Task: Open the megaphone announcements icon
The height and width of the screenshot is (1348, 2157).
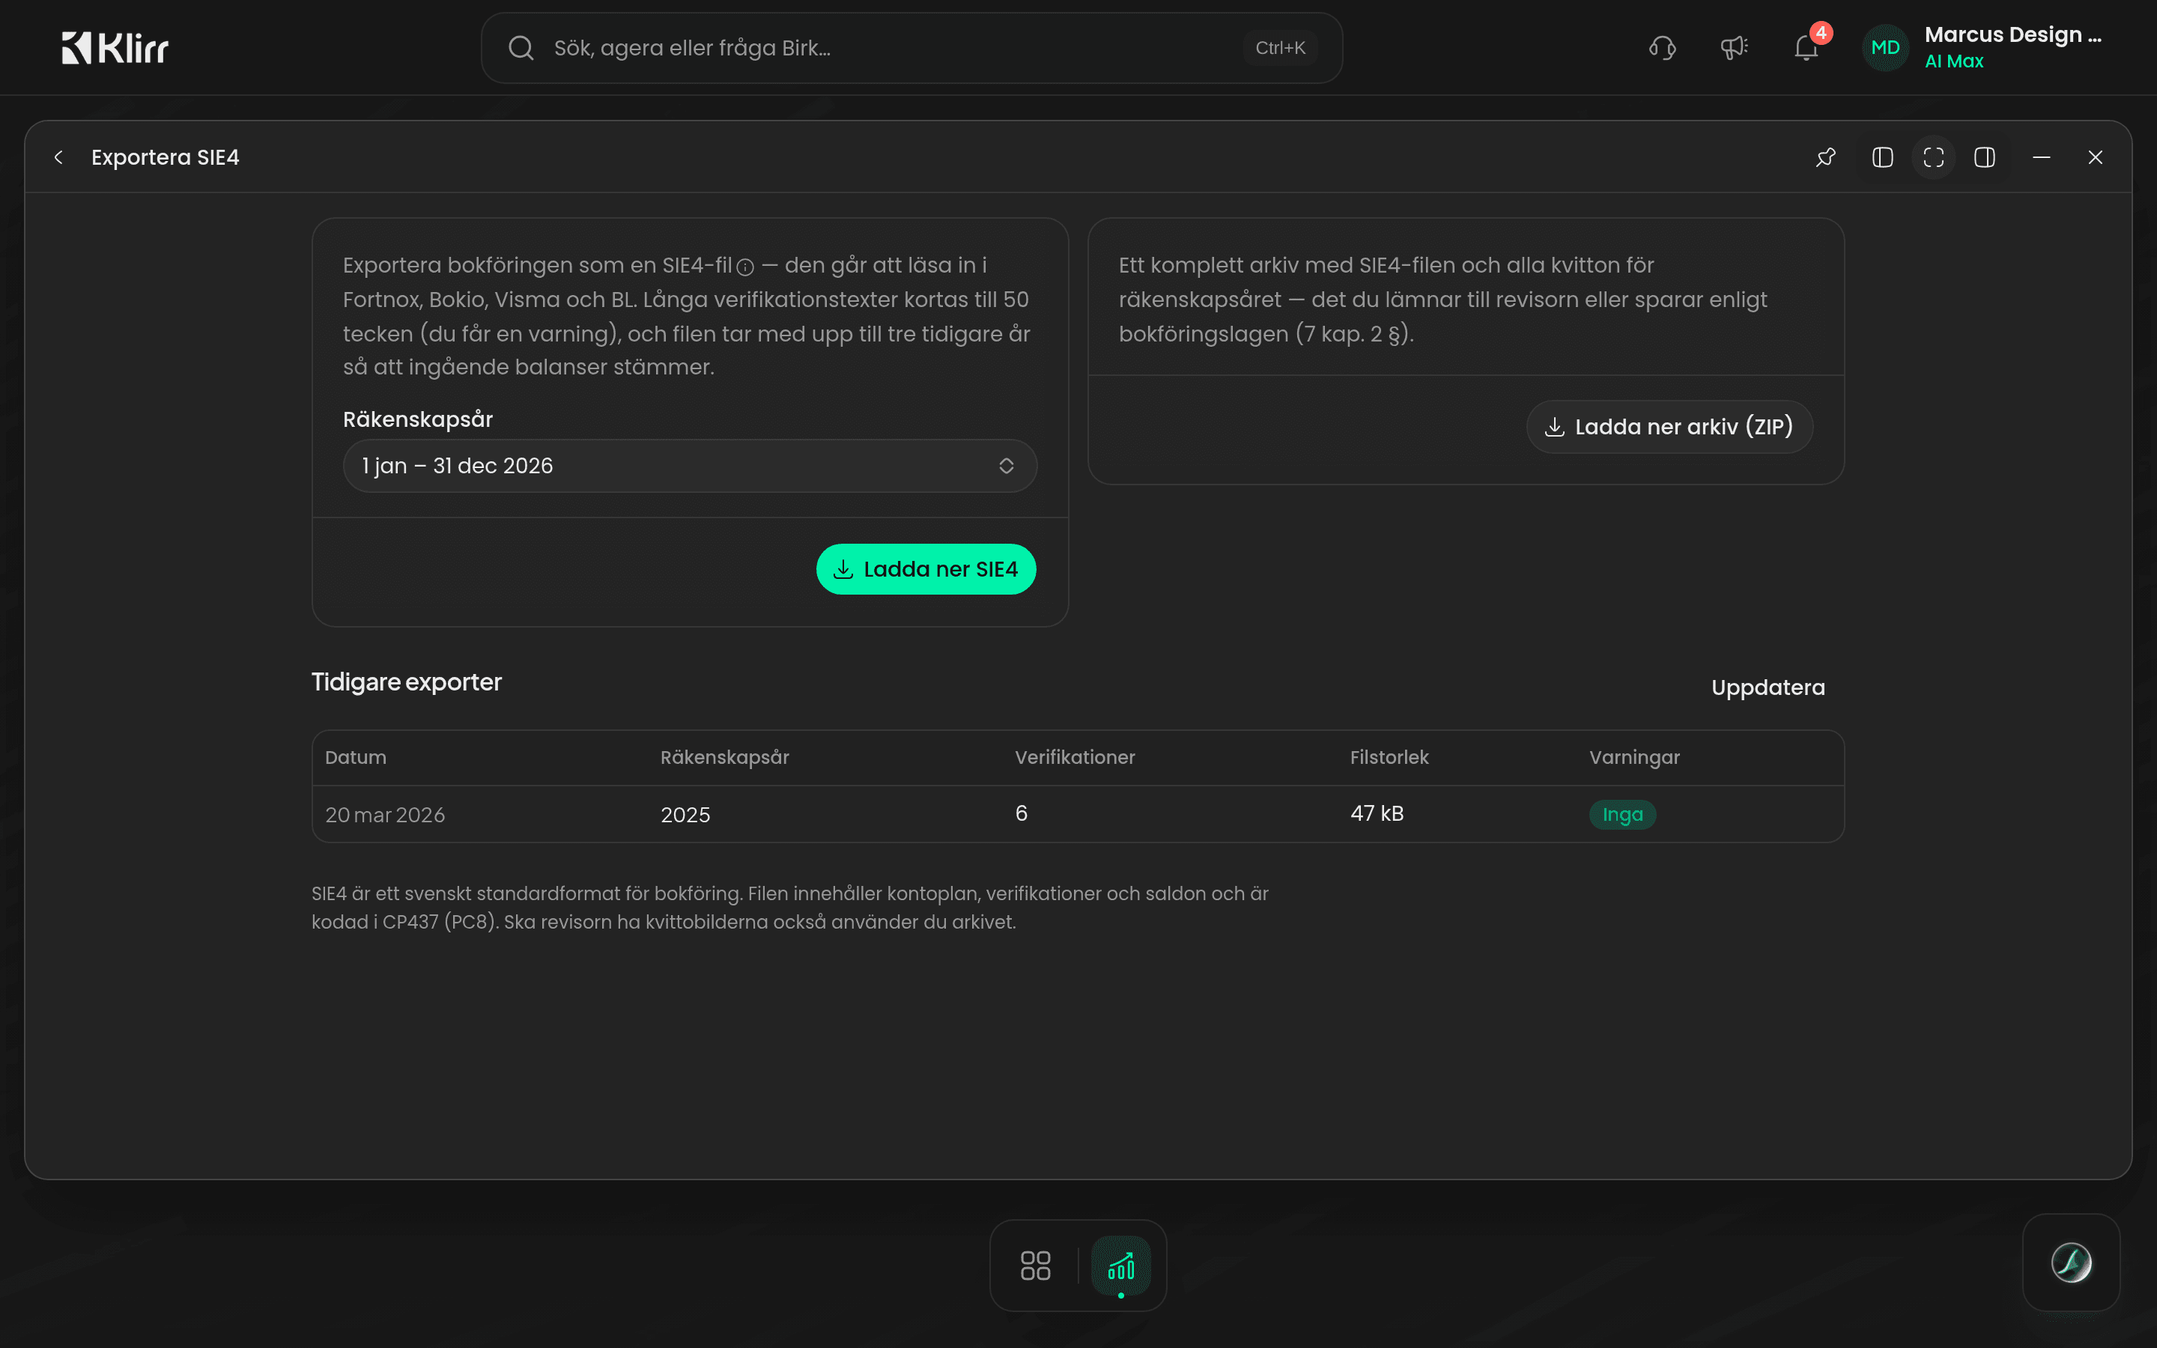Action: click(1735, 48)
